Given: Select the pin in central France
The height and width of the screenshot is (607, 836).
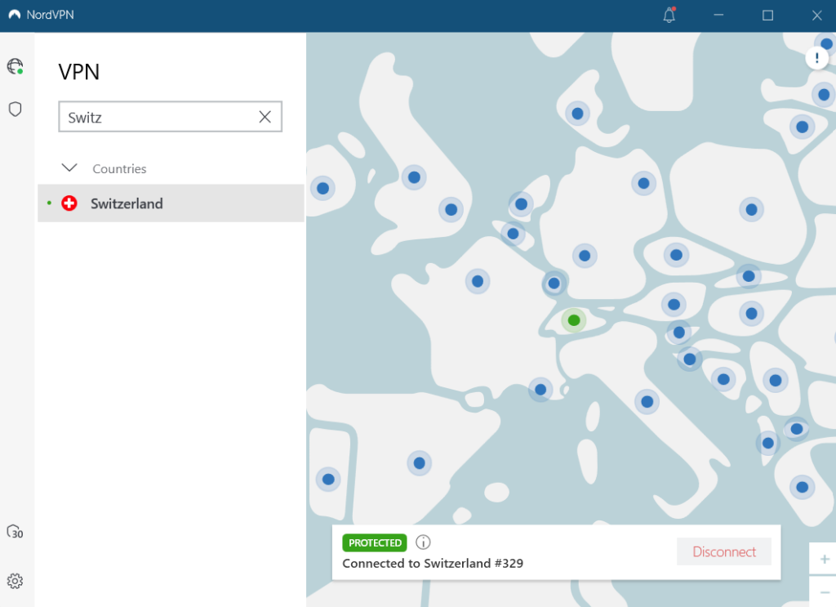Looking at the screenshot, I should pyautogui.click(x=477, y=281).
